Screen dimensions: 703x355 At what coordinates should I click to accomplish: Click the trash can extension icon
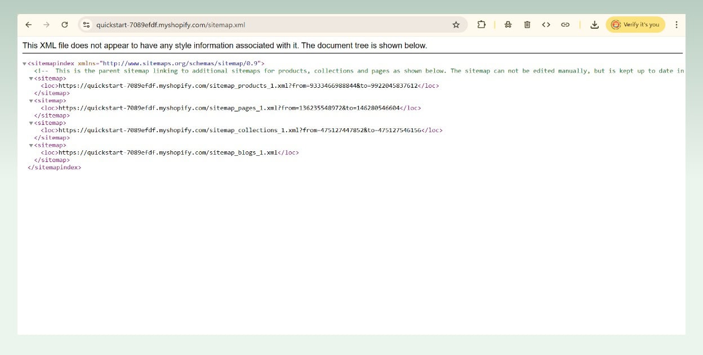[x=527, y=25]
